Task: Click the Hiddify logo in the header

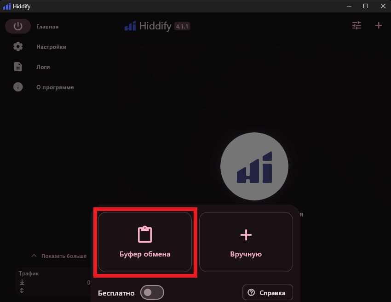Action: (x=131, y=26)
